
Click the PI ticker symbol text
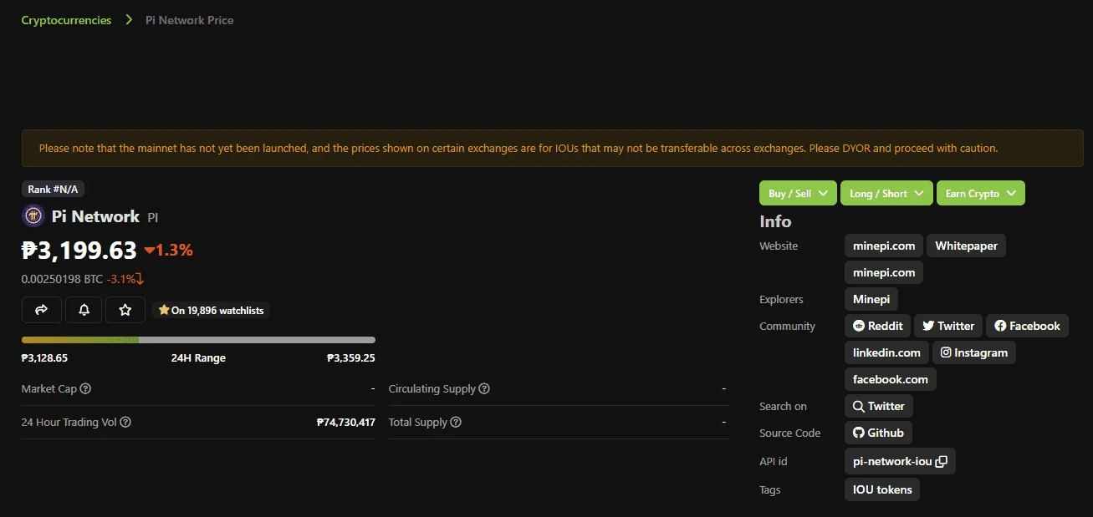tap(153, 217)
